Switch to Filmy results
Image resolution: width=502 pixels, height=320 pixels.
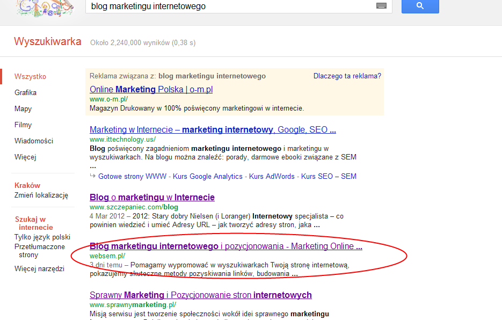coord(23,125)
